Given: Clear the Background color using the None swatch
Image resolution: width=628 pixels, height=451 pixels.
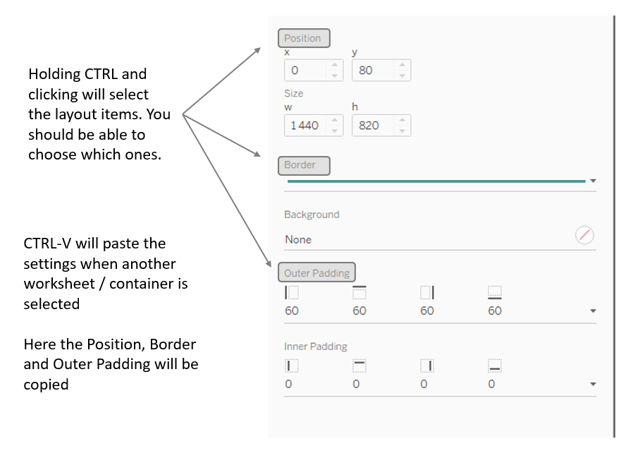Looking at the screenshot, I should click(584, 235).
